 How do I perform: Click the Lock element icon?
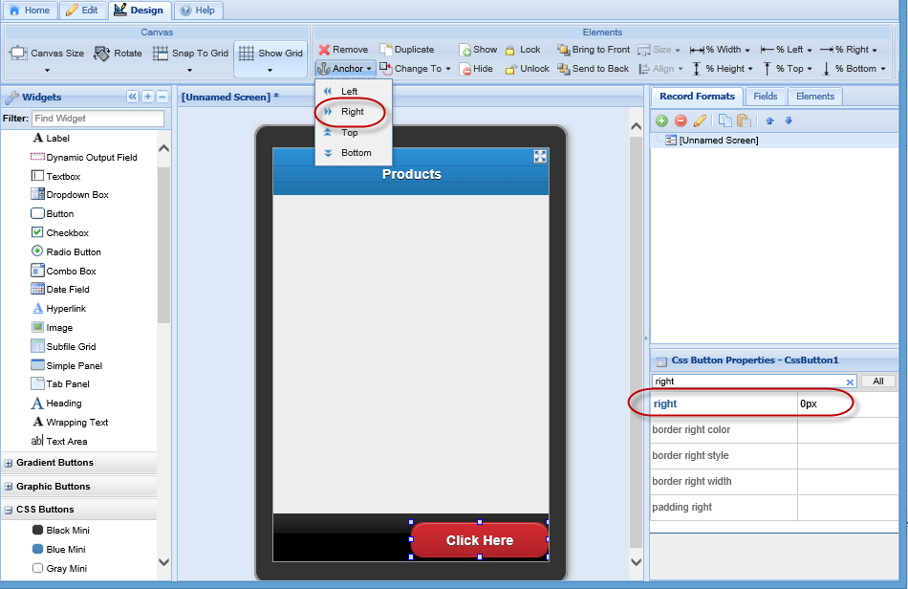[x=509, y=51]
